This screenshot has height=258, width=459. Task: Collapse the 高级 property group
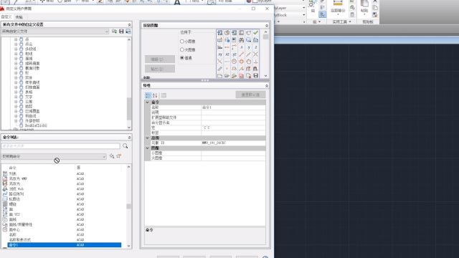pos(148,138)
